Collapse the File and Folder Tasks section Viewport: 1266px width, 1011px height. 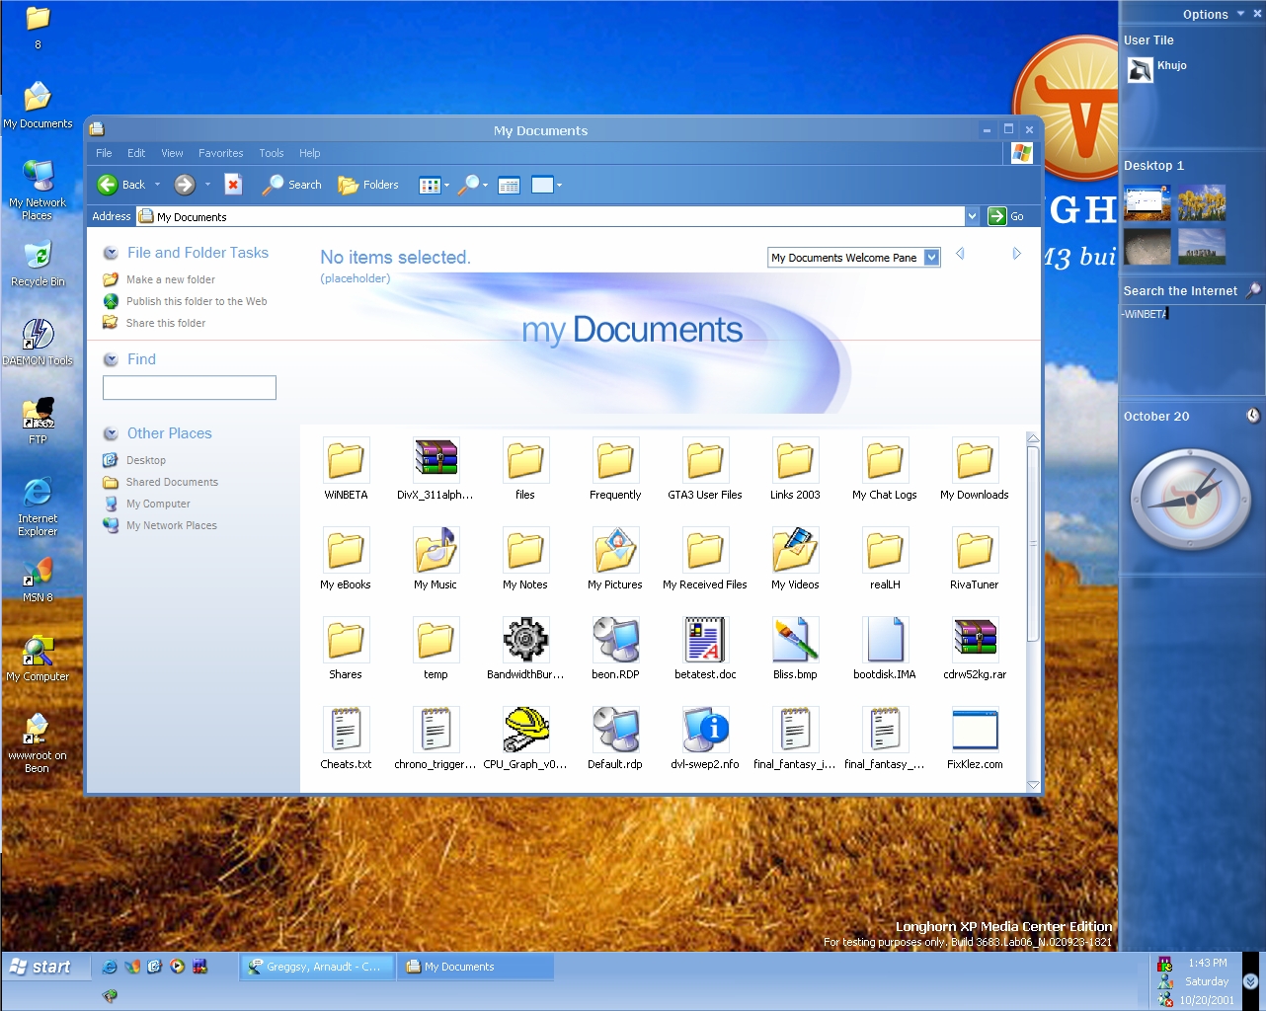111,253
